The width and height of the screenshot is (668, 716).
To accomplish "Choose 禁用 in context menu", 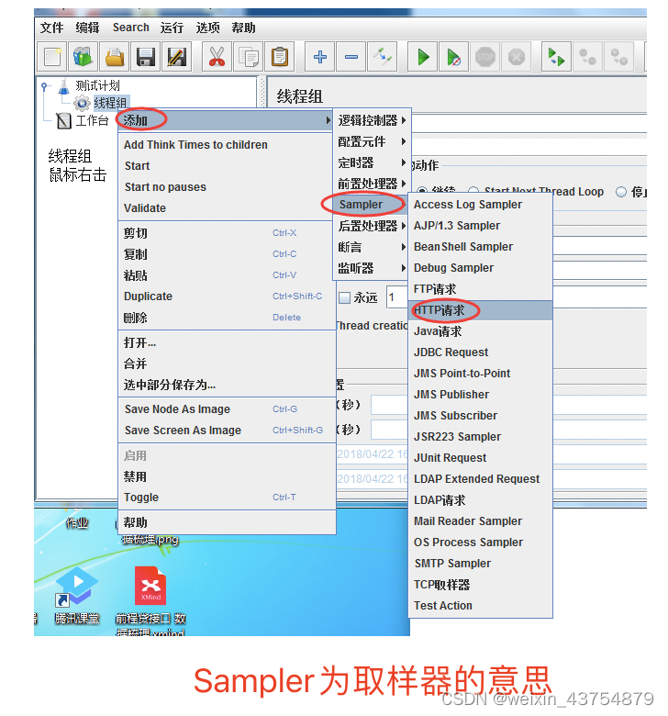I will [225, 476].
